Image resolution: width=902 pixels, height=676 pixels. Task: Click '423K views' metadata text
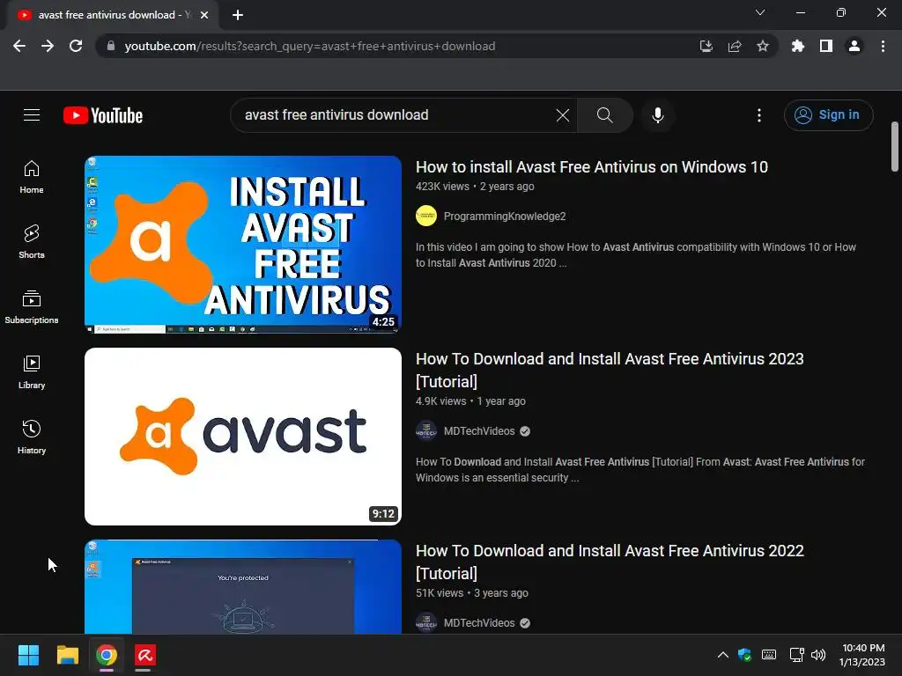[442, 187]
